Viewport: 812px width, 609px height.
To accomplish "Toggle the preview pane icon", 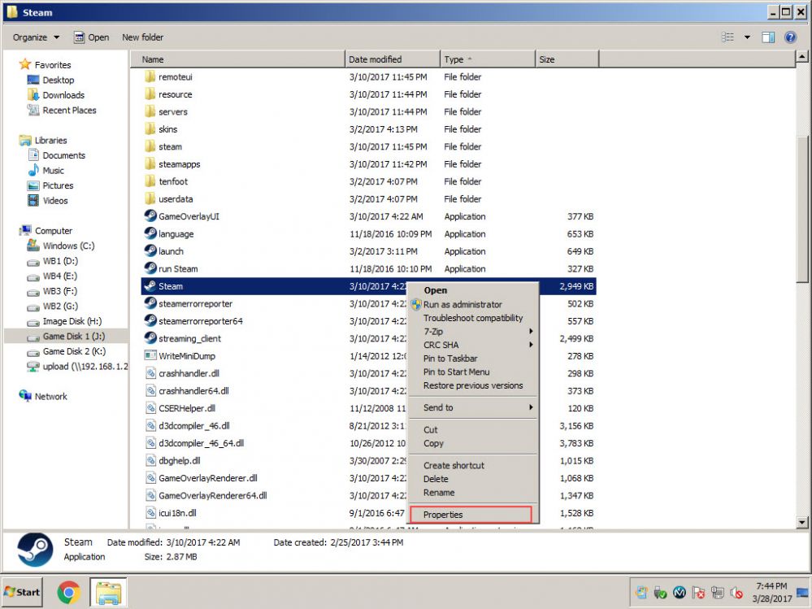I will 768,37.
